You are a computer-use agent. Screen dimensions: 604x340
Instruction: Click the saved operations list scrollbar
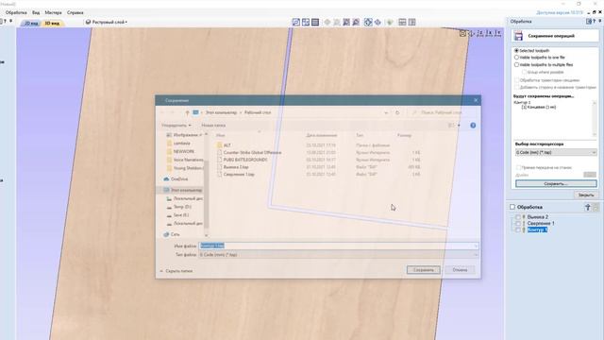point(595,118)
